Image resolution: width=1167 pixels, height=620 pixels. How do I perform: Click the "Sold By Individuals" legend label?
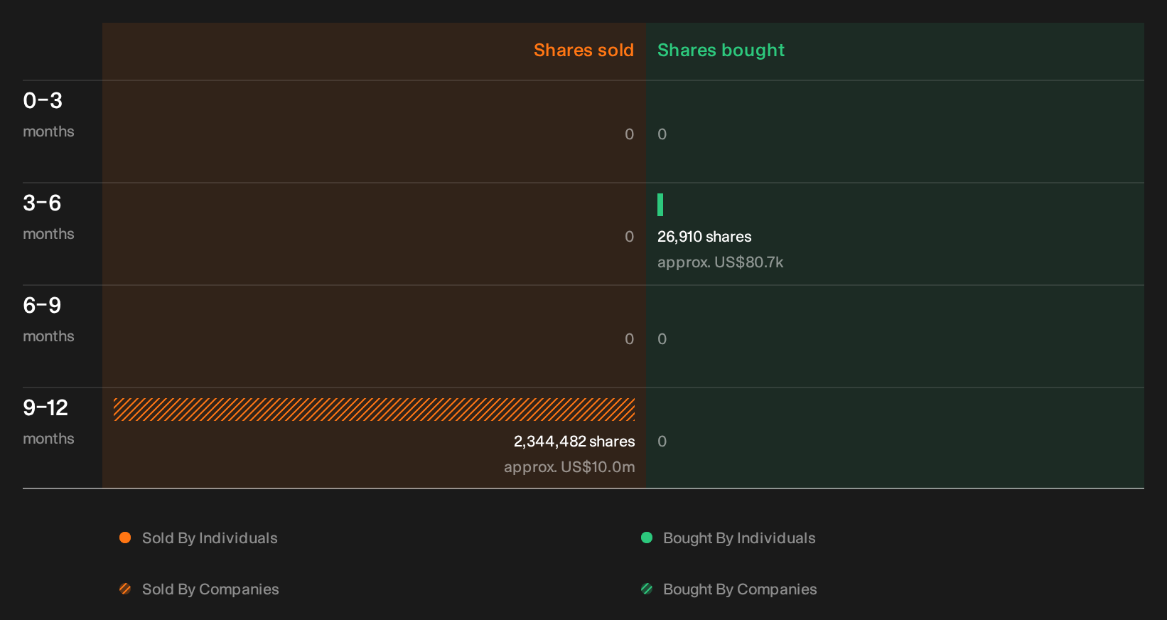pyautogui.click(x=210, y=538)
